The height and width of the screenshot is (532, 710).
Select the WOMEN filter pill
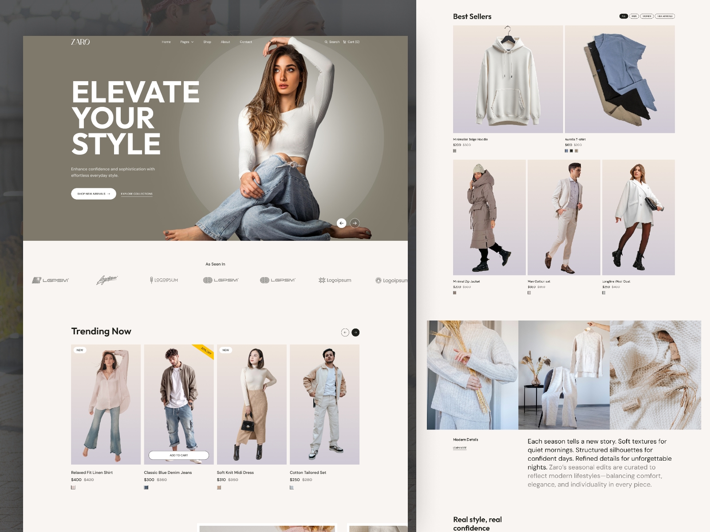(x=647, y=16)
